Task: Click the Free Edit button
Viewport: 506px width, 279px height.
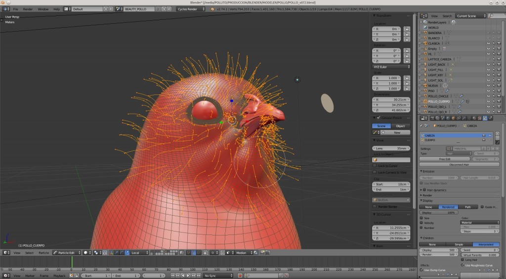Action: (444, 159)
